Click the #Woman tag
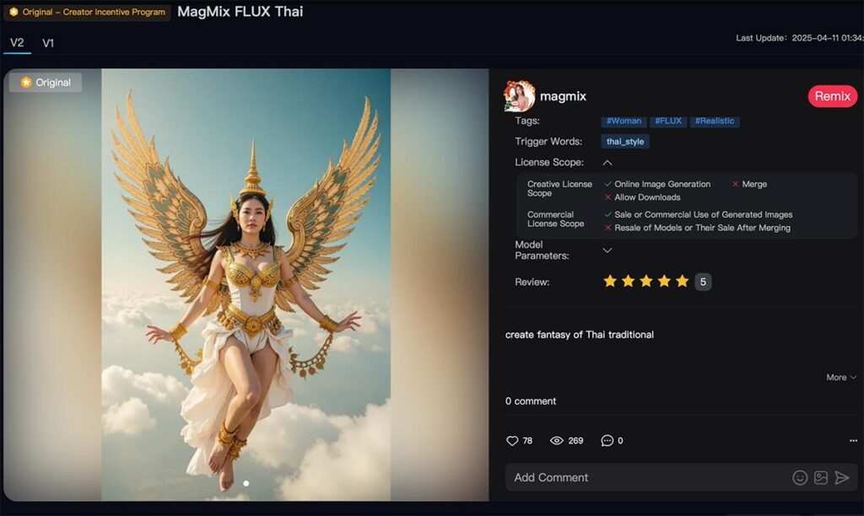 [624, 121]
